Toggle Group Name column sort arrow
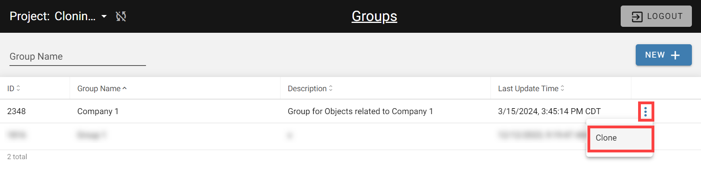701x184 pixels. coord(125,88)
